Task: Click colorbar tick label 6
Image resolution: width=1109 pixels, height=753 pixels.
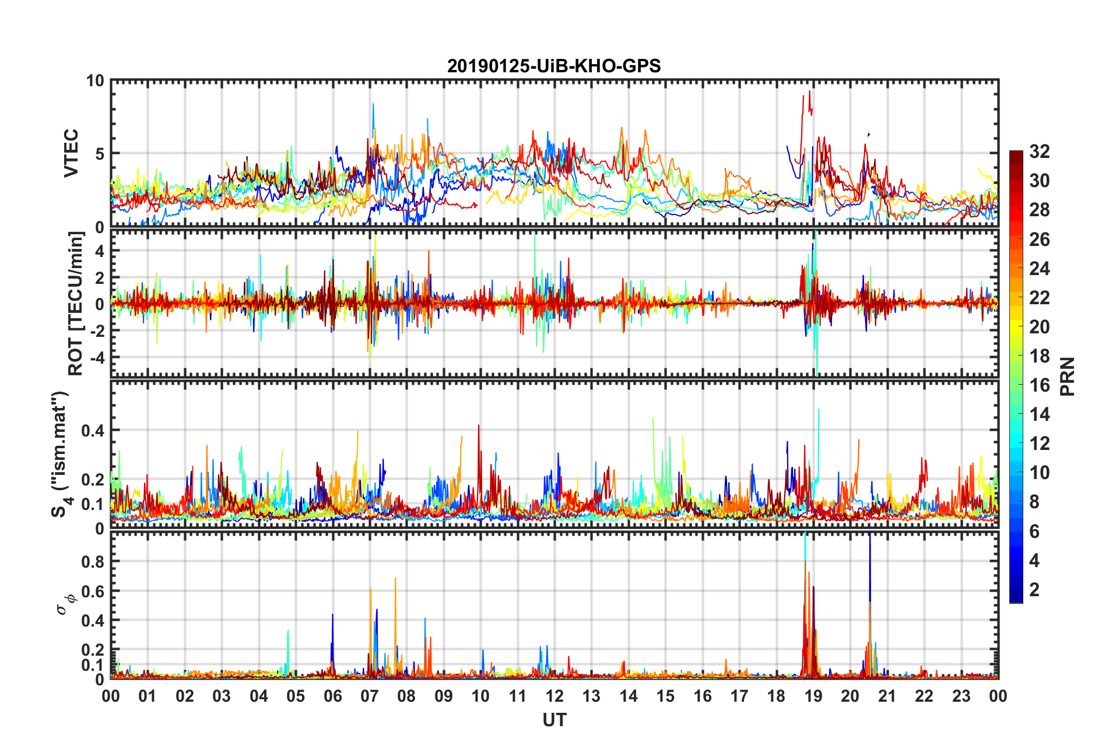Action: 1034,532
